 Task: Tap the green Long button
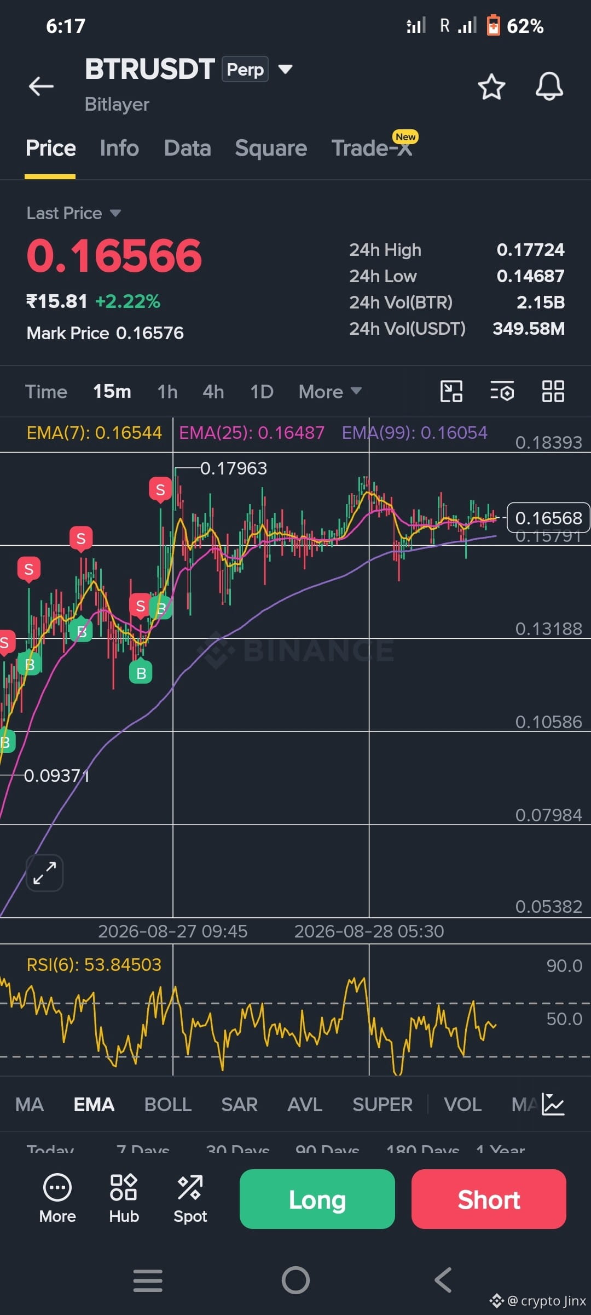point(317,1199)
